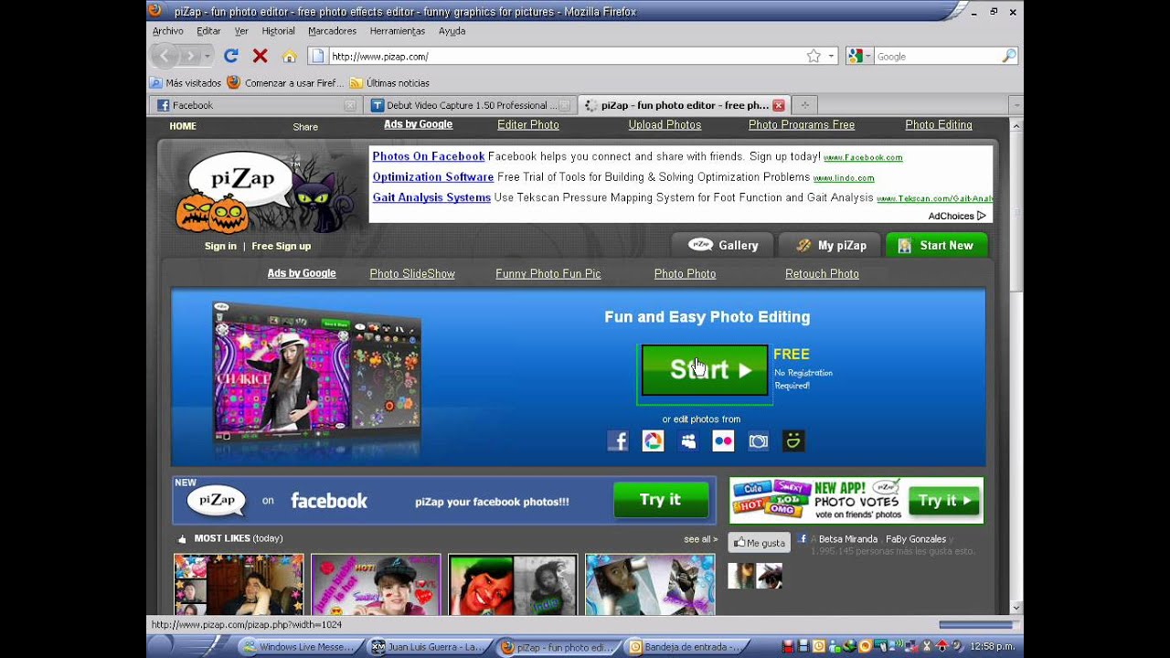
Task: Click the page vertical scrollbar
Action: (x=1016, y=366)
